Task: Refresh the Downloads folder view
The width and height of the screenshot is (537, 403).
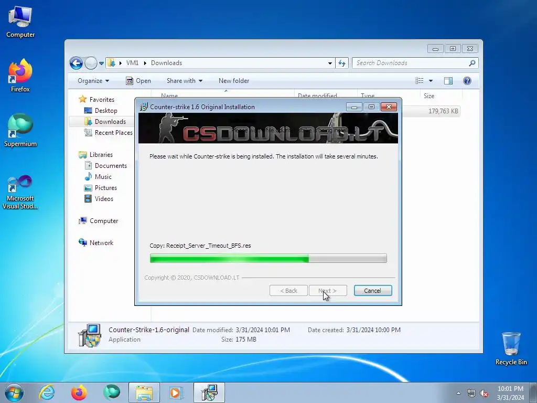Action: click(342, 63)
